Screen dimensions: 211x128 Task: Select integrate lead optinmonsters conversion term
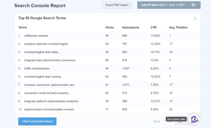pos(50,60)
